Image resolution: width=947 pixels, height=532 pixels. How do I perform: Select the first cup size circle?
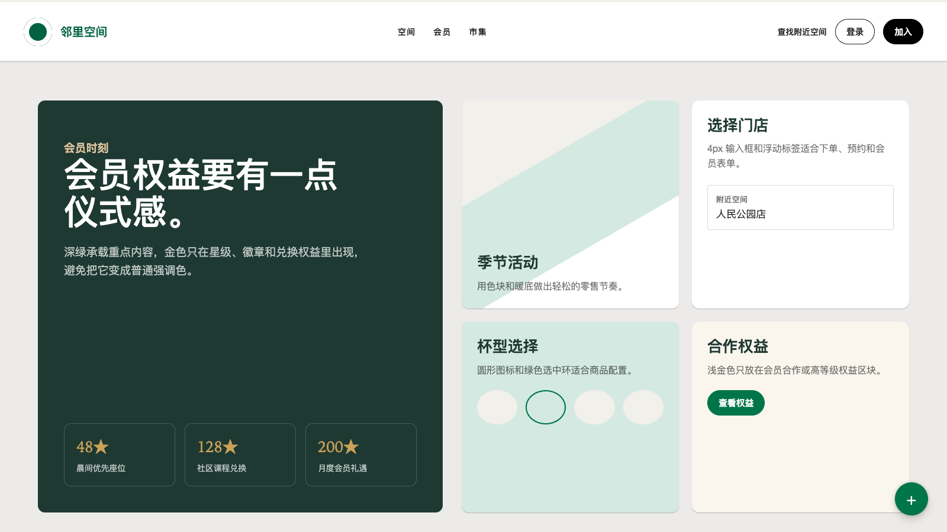coord(497,407)
